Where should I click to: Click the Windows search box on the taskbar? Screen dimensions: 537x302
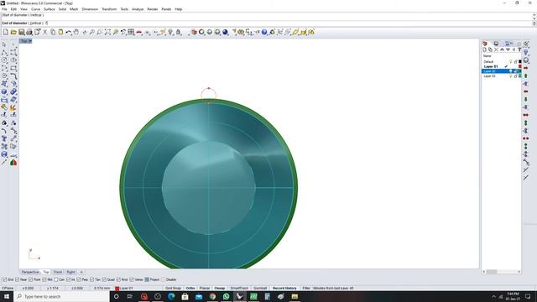pyautogui.click(x=61, y=296)
